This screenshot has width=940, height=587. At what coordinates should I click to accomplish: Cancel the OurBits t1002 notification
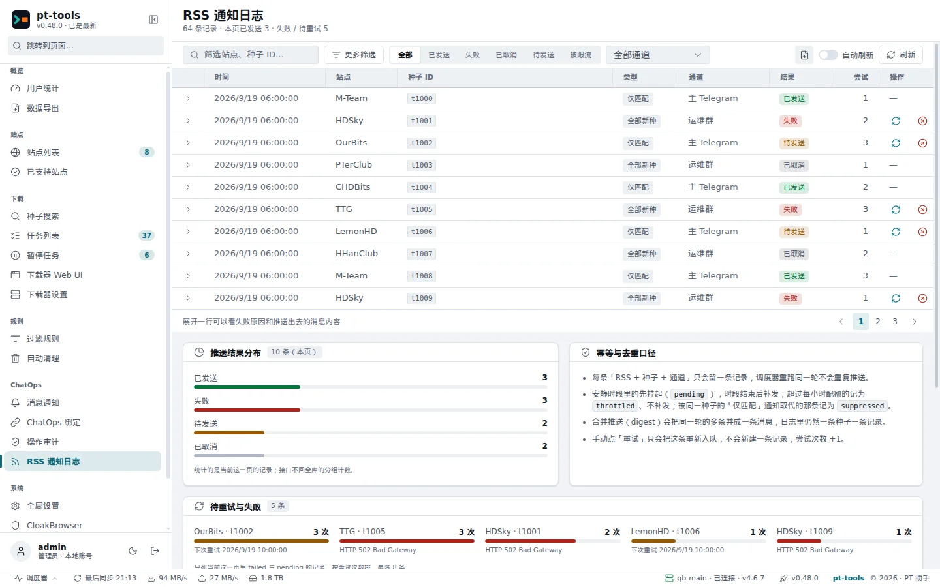pos(922,143)
